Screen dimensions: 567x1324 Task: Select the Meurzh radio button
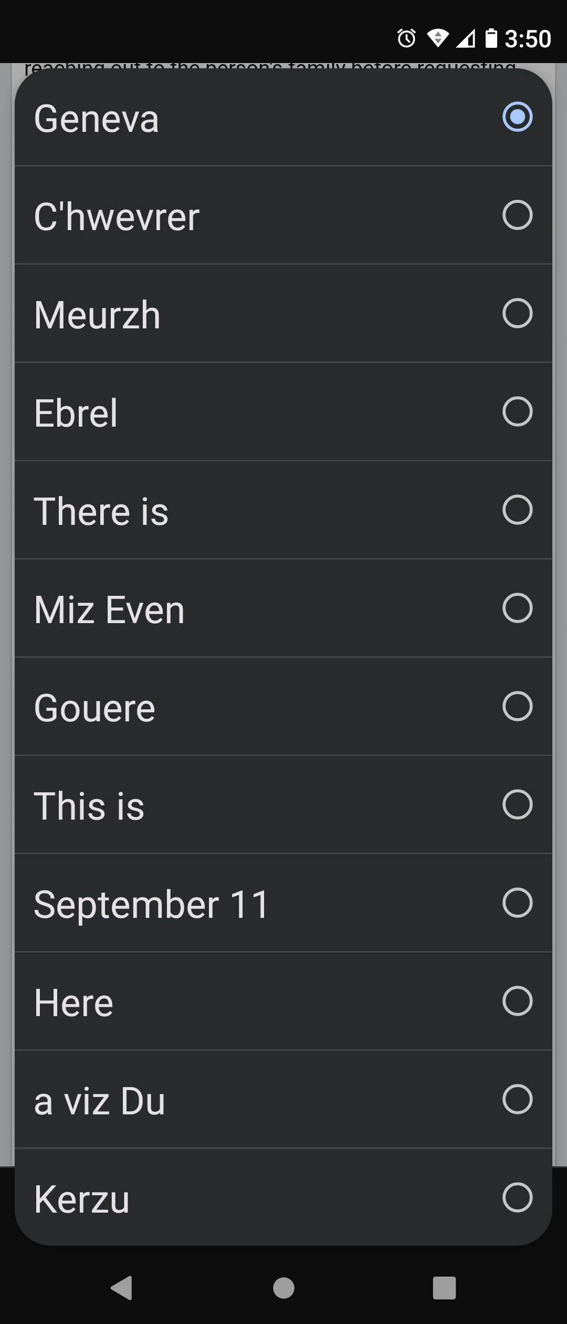(x=517, y=313)
